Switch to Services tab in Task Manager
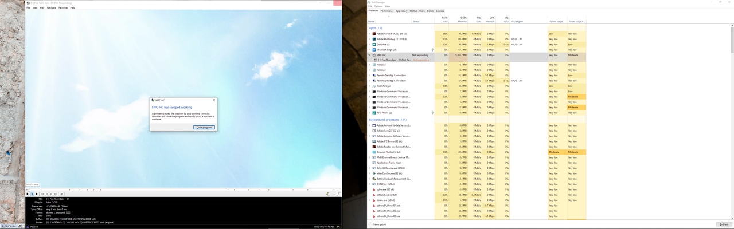This screenshot has width=734, height=229. click(440, 11)
